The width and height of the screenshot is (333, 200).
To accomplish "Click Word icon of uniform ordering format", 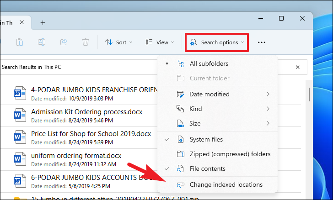I will click(x=20, y=159).
